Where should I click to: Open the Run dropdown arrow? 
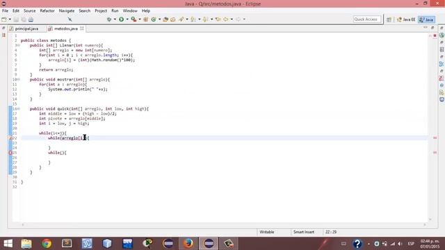click(x=127, y=19)
